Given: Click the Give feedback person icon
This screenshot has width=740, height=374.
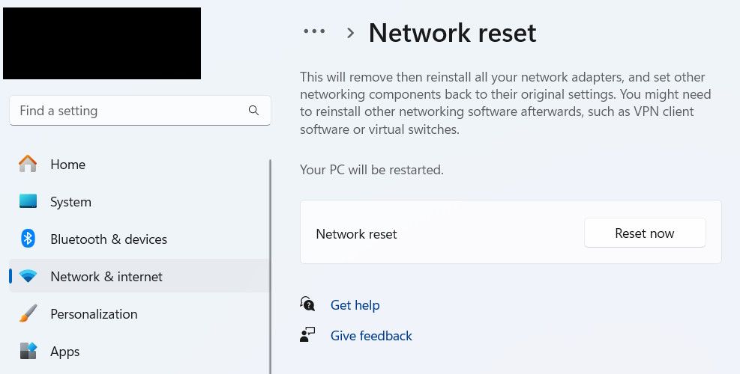Looking at the screenshot, I should pyautogui.click(x=307, y=335).
